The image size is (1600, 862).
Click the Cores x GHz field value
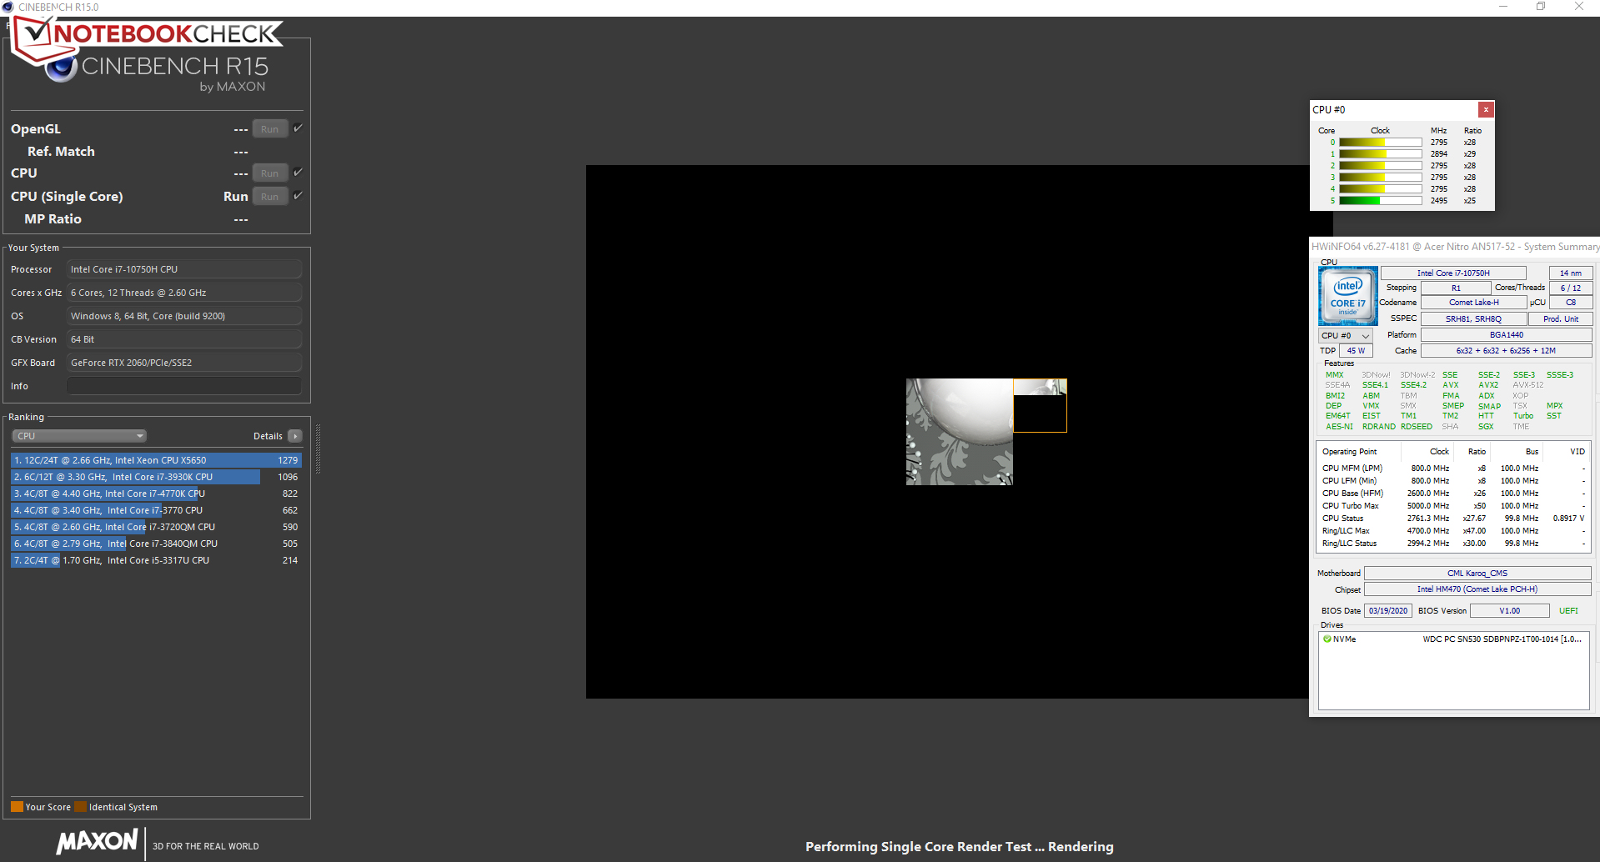tap(183, 293)
